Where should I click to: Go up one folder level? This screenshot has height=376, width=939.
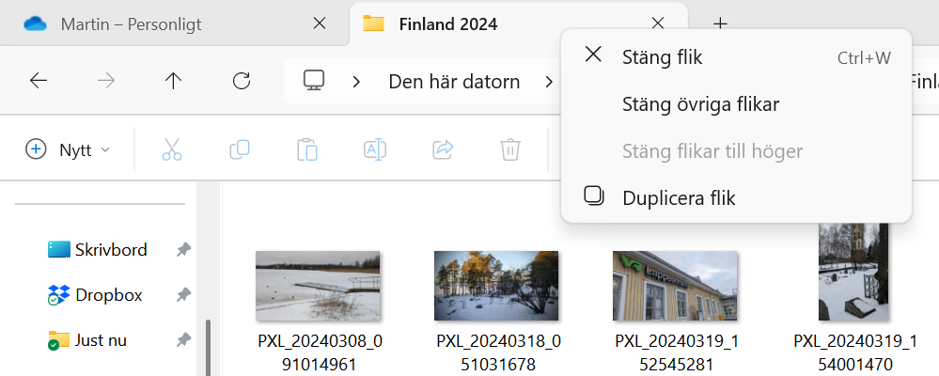pyautogui.click(x=173, y=81)
